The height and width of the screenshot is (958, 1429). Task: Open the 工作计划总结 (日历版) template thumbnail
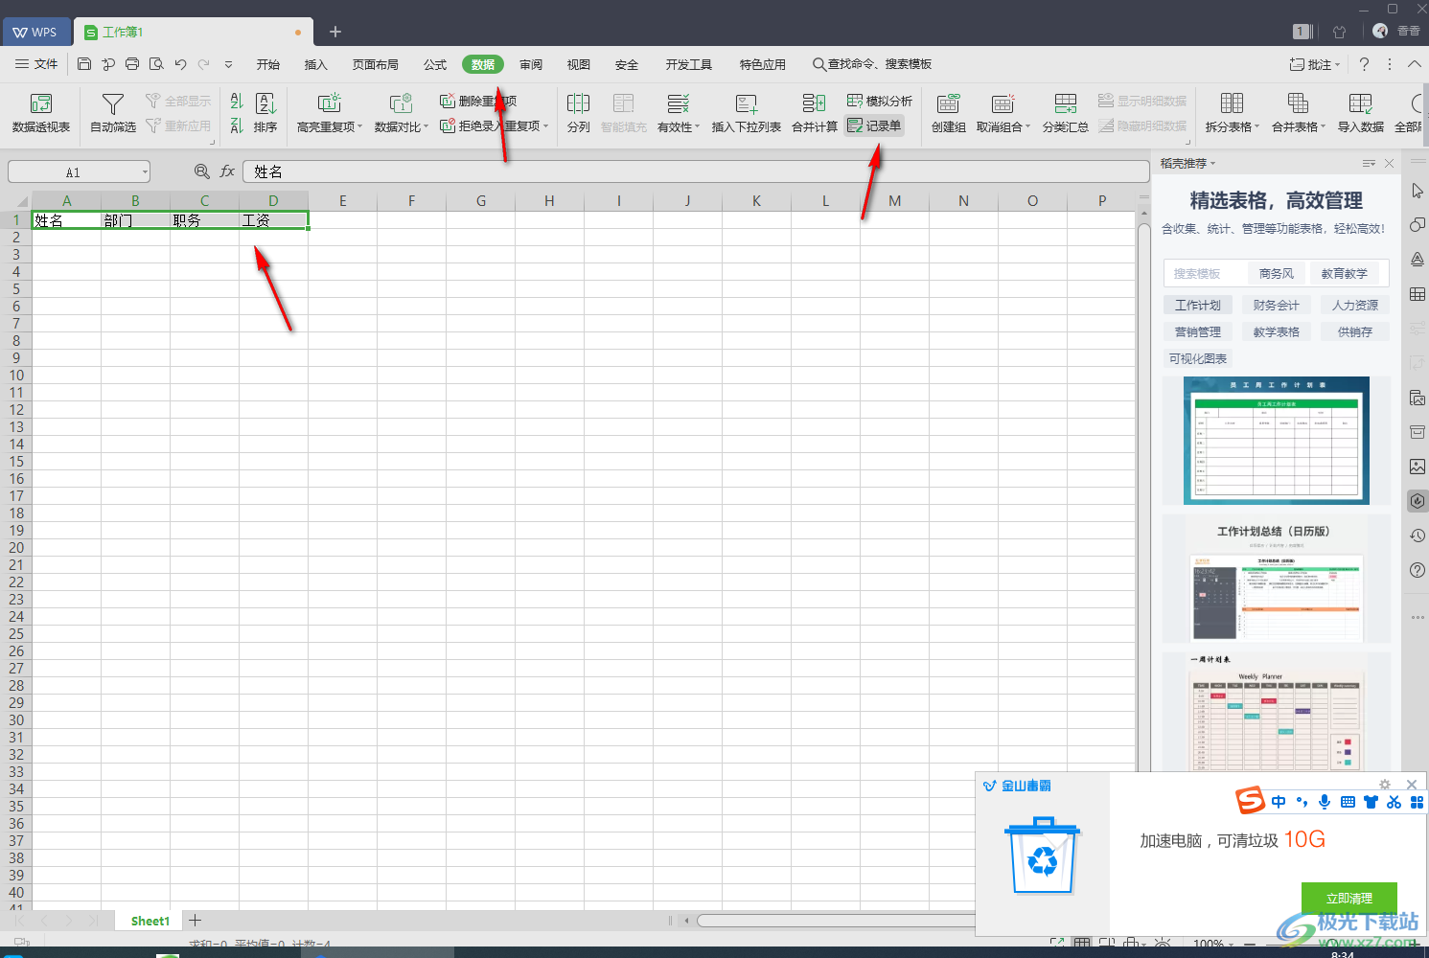1276,579
